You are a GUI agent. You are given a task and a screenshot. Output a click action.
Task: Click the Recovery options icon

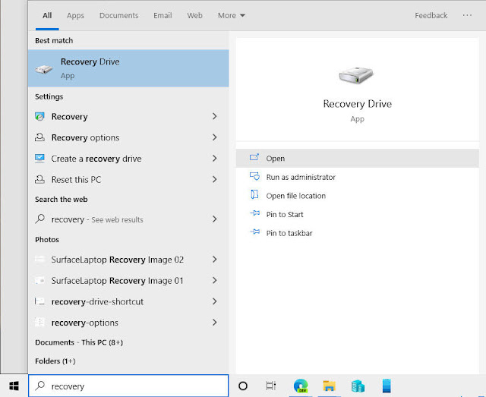click(39, 137)
